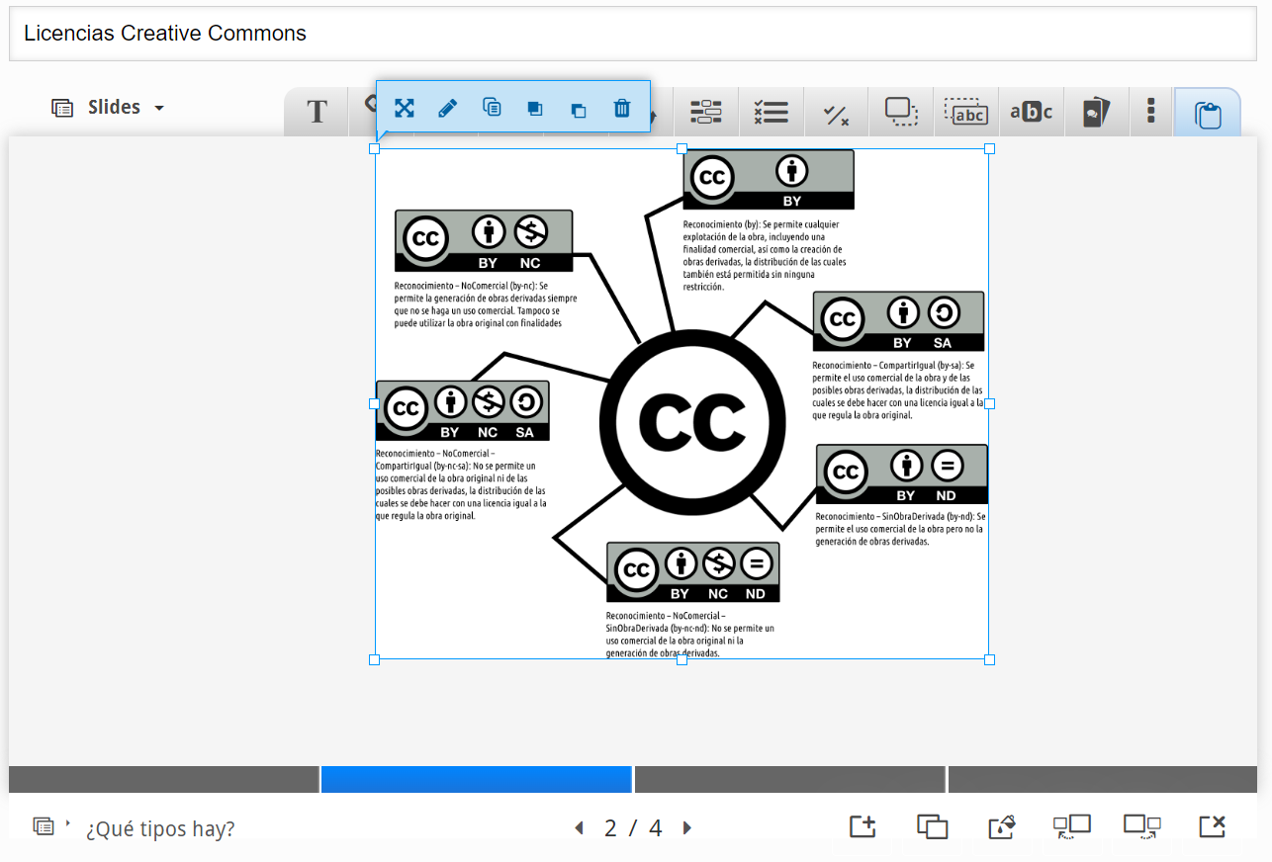
Task: Click the slide title ¿Qué tipos hay?
Action: [160, 828]
